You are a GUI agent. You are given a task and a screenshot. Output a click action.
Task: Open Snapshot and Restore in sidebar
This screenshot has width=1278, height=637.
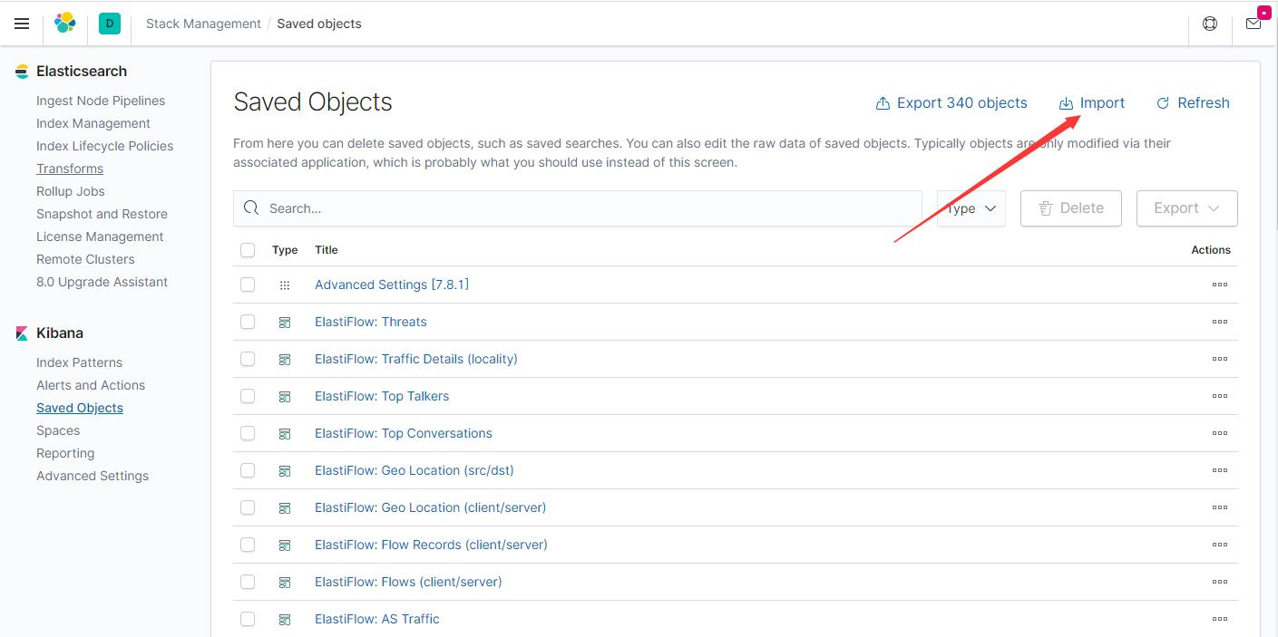point(102,214)
